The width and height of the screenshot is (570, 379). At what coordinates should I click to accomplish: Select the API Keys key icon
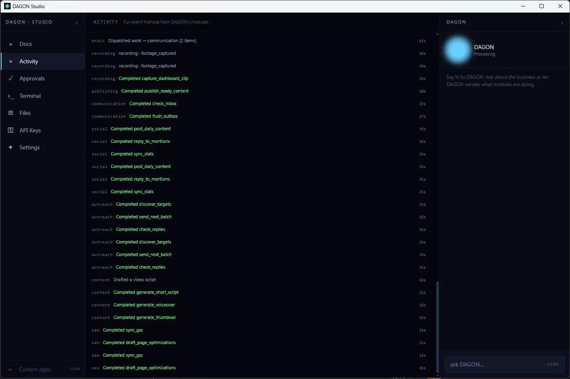(x=11, y=130)
